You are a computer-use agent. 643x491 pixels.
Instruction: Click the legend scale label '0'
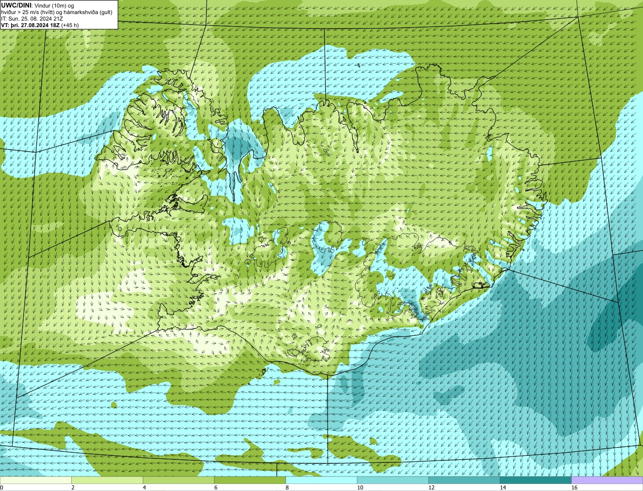(x=2, y=487)
